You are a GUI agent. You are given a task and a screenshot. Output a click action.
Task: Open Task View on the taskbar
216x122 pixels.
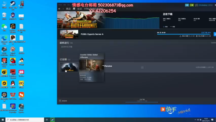click(x=47, y=120)
